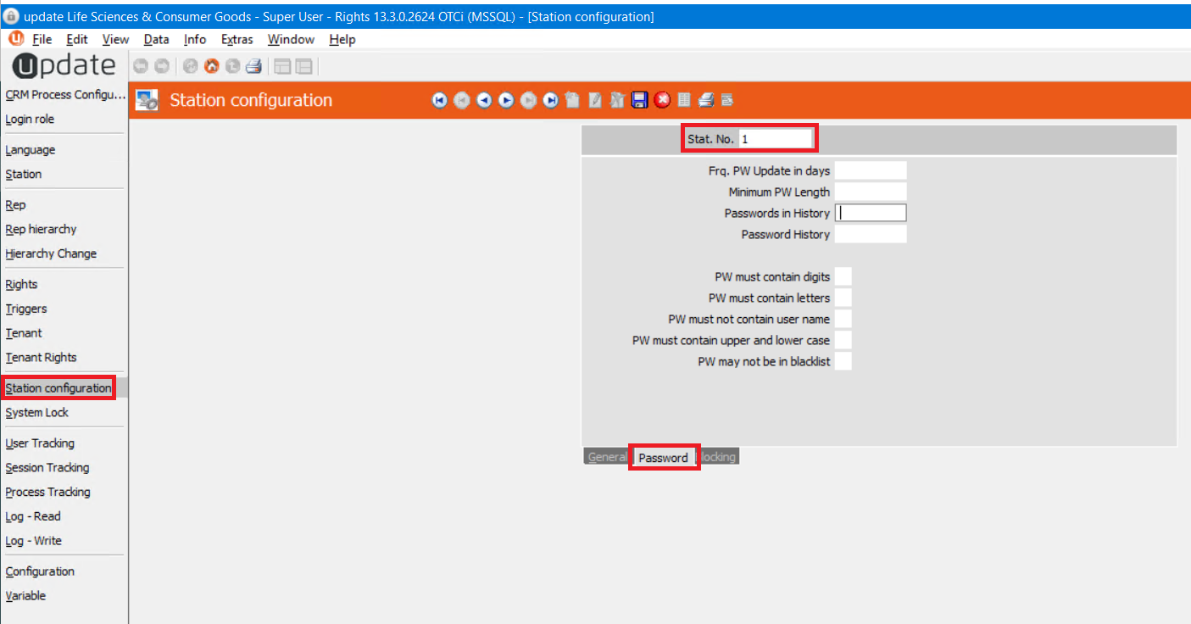Open Triggers in the sidebar
This screenshot has height=624, width=1191.
coord(26,309)
